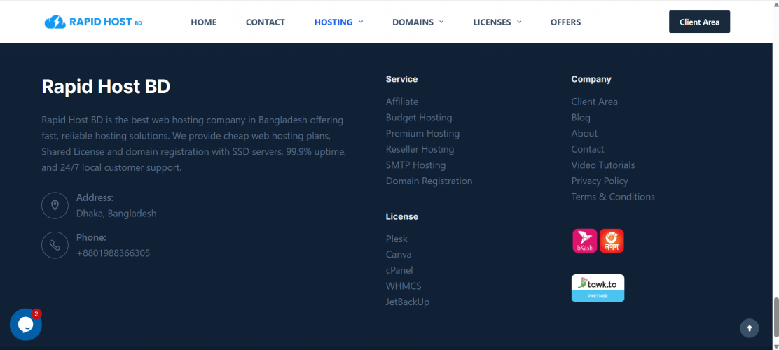Open the Canva license link

click(399, 255)
